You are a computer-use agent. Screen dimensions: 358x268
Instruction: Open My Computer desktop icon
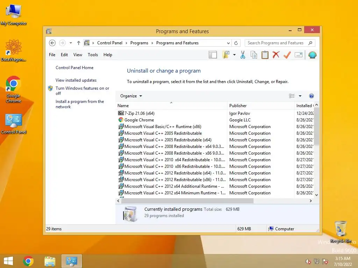(14, 14)
